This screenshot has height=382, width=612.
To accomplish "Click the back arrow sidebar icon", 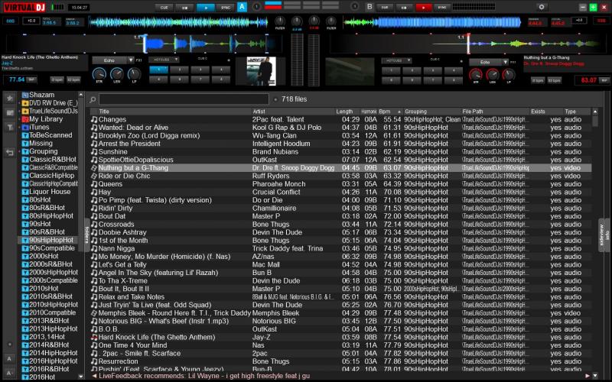I will click(10, 153).
